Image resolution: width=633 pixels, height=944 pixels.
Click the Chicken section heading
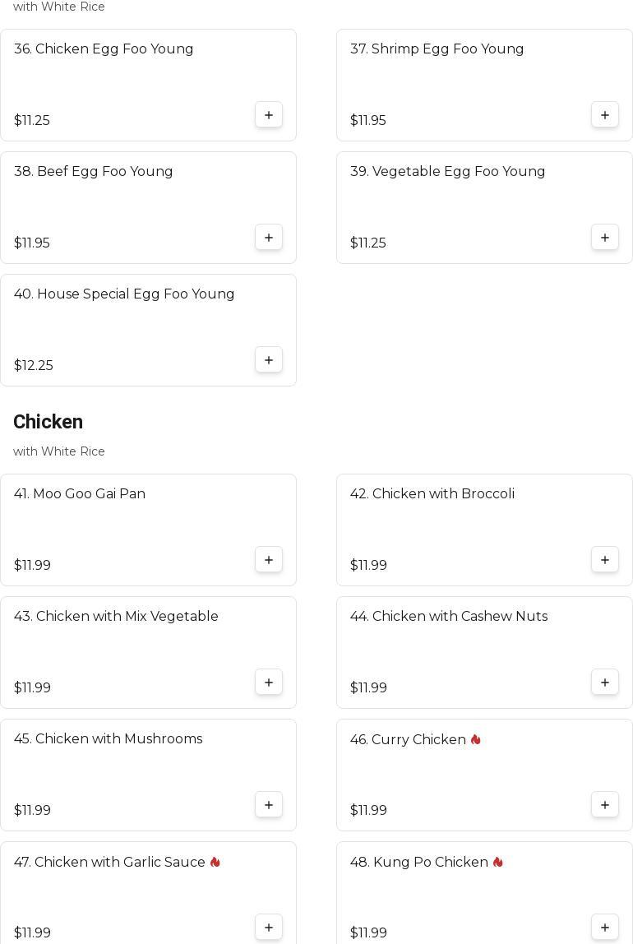(48, 422)
